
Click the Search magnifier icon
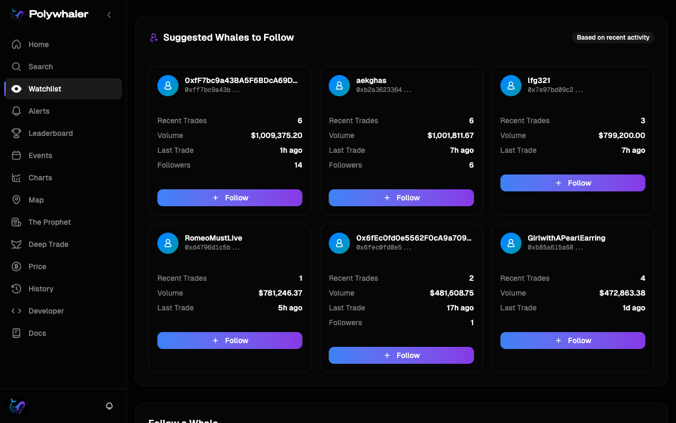(x=16, y=67)
